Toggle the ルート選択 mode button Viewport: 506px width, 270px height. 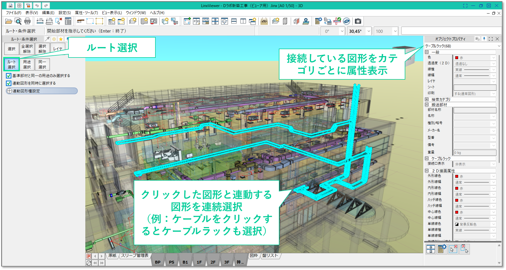pyautogui.click(x=11, y=65)
